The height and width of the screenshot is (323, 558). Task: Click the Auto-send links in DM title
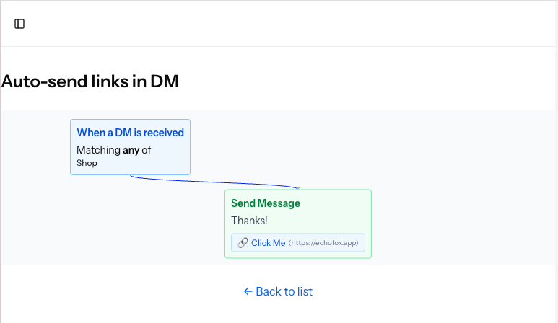90,81
